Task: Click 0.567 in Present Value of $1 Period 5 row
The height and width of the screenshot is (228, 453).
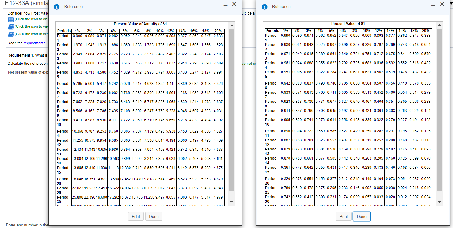Action: [x=378, y=72]
